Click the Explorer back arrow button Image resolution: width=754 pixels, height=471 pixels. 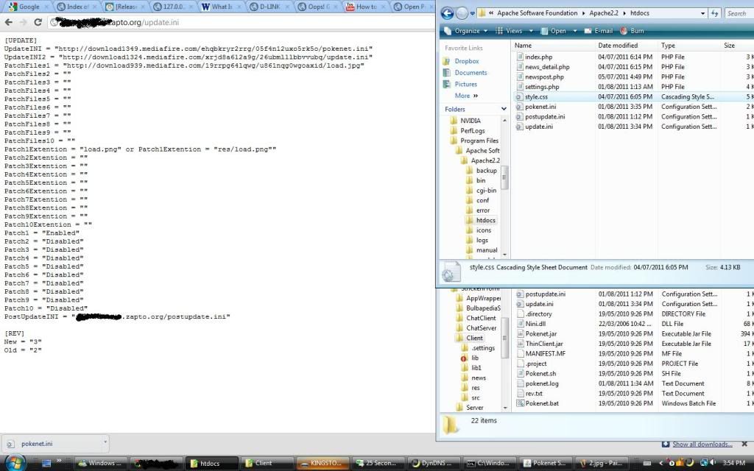coord(447,13)
